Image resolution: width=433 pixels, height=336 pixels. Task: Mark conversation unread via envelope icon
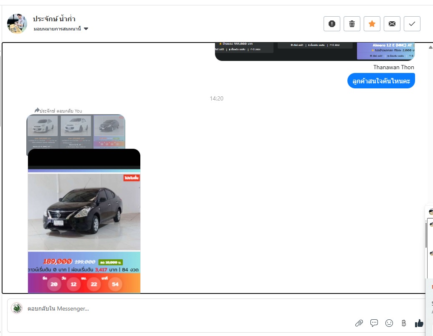click(392, 24)
